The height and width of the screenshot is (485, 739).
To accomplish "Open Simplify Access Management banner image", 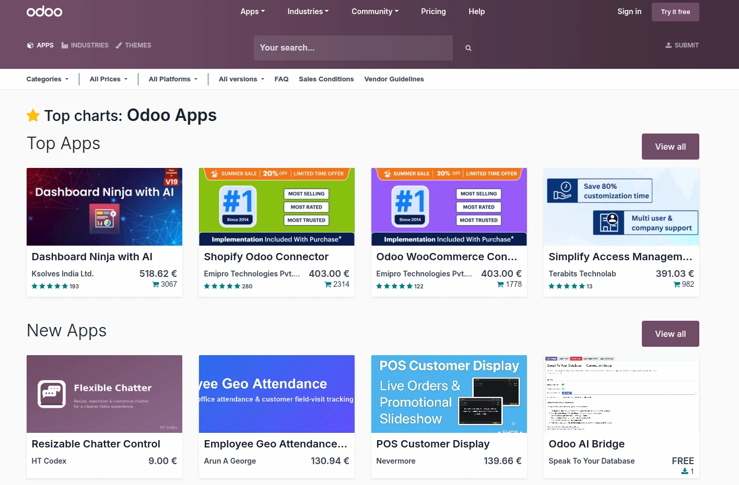I will pos(621,207).
